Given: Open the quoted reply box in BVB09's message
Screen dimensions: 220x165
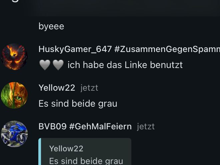Looking at the screenshot, I should (85, 152).
